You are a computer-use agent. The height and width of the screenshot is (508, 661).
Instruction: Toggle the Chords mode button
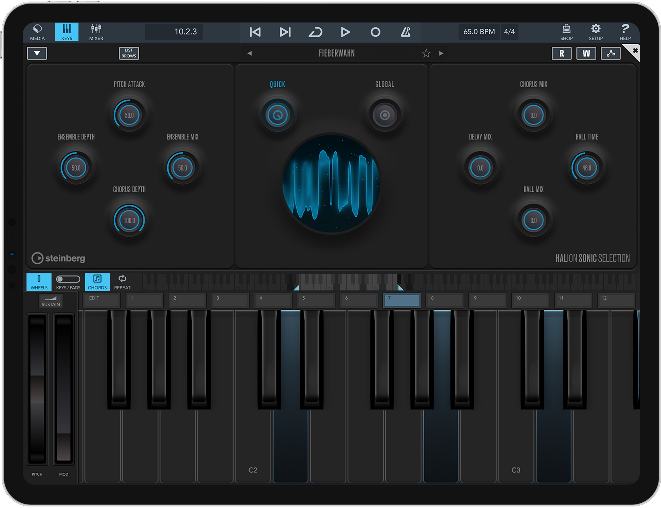(97, 282)
